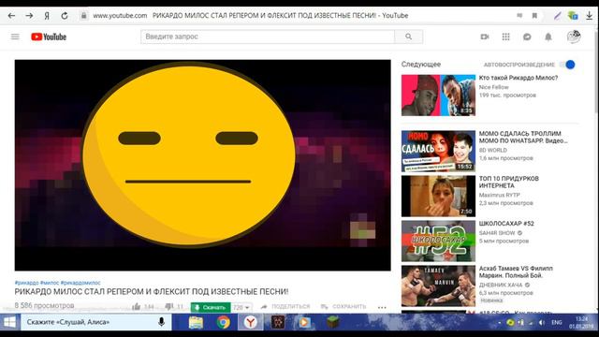
Task: Open the YouTube hamburger guide menu
Action: 15,37
